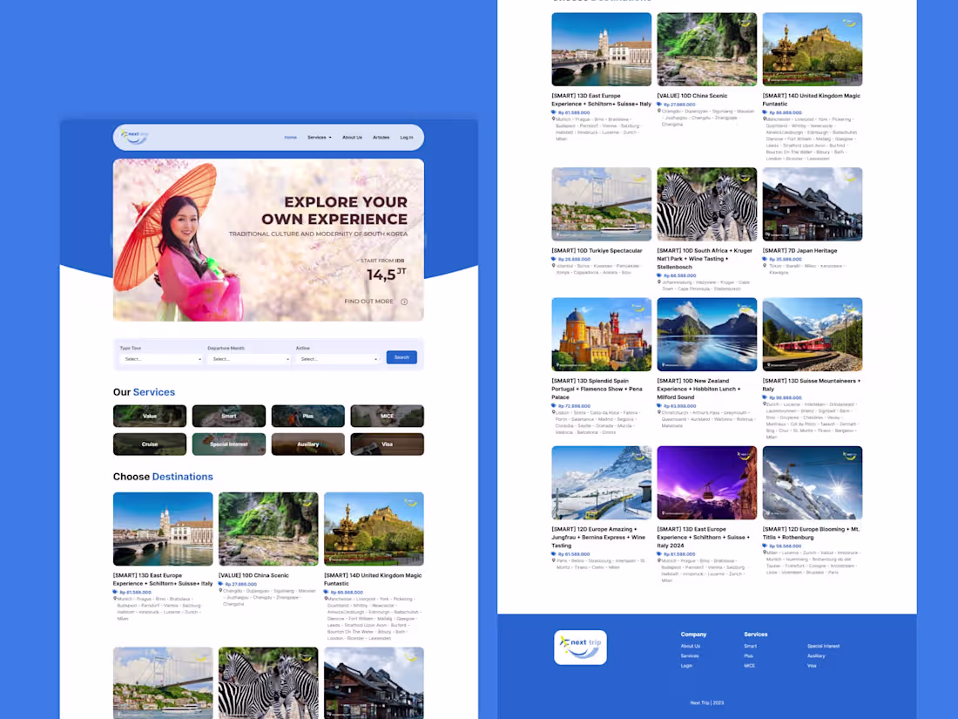Open the MICE service tile

pyautogui.click(x=387, y=416)
